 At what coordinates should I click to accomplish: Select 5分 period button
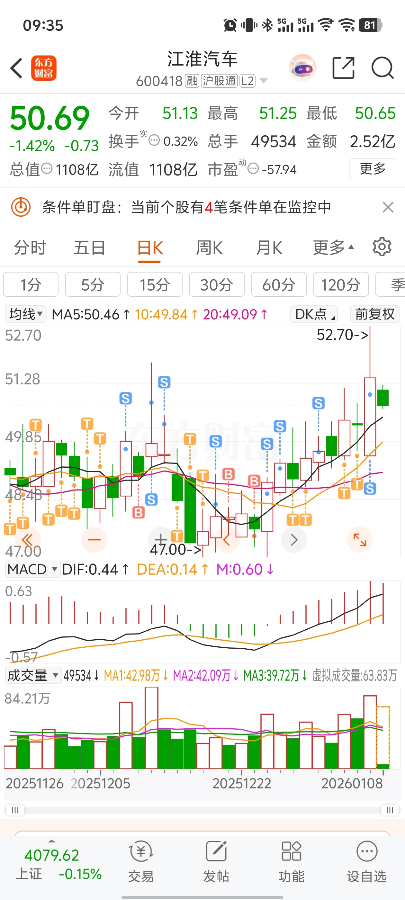tap(93, 284)
